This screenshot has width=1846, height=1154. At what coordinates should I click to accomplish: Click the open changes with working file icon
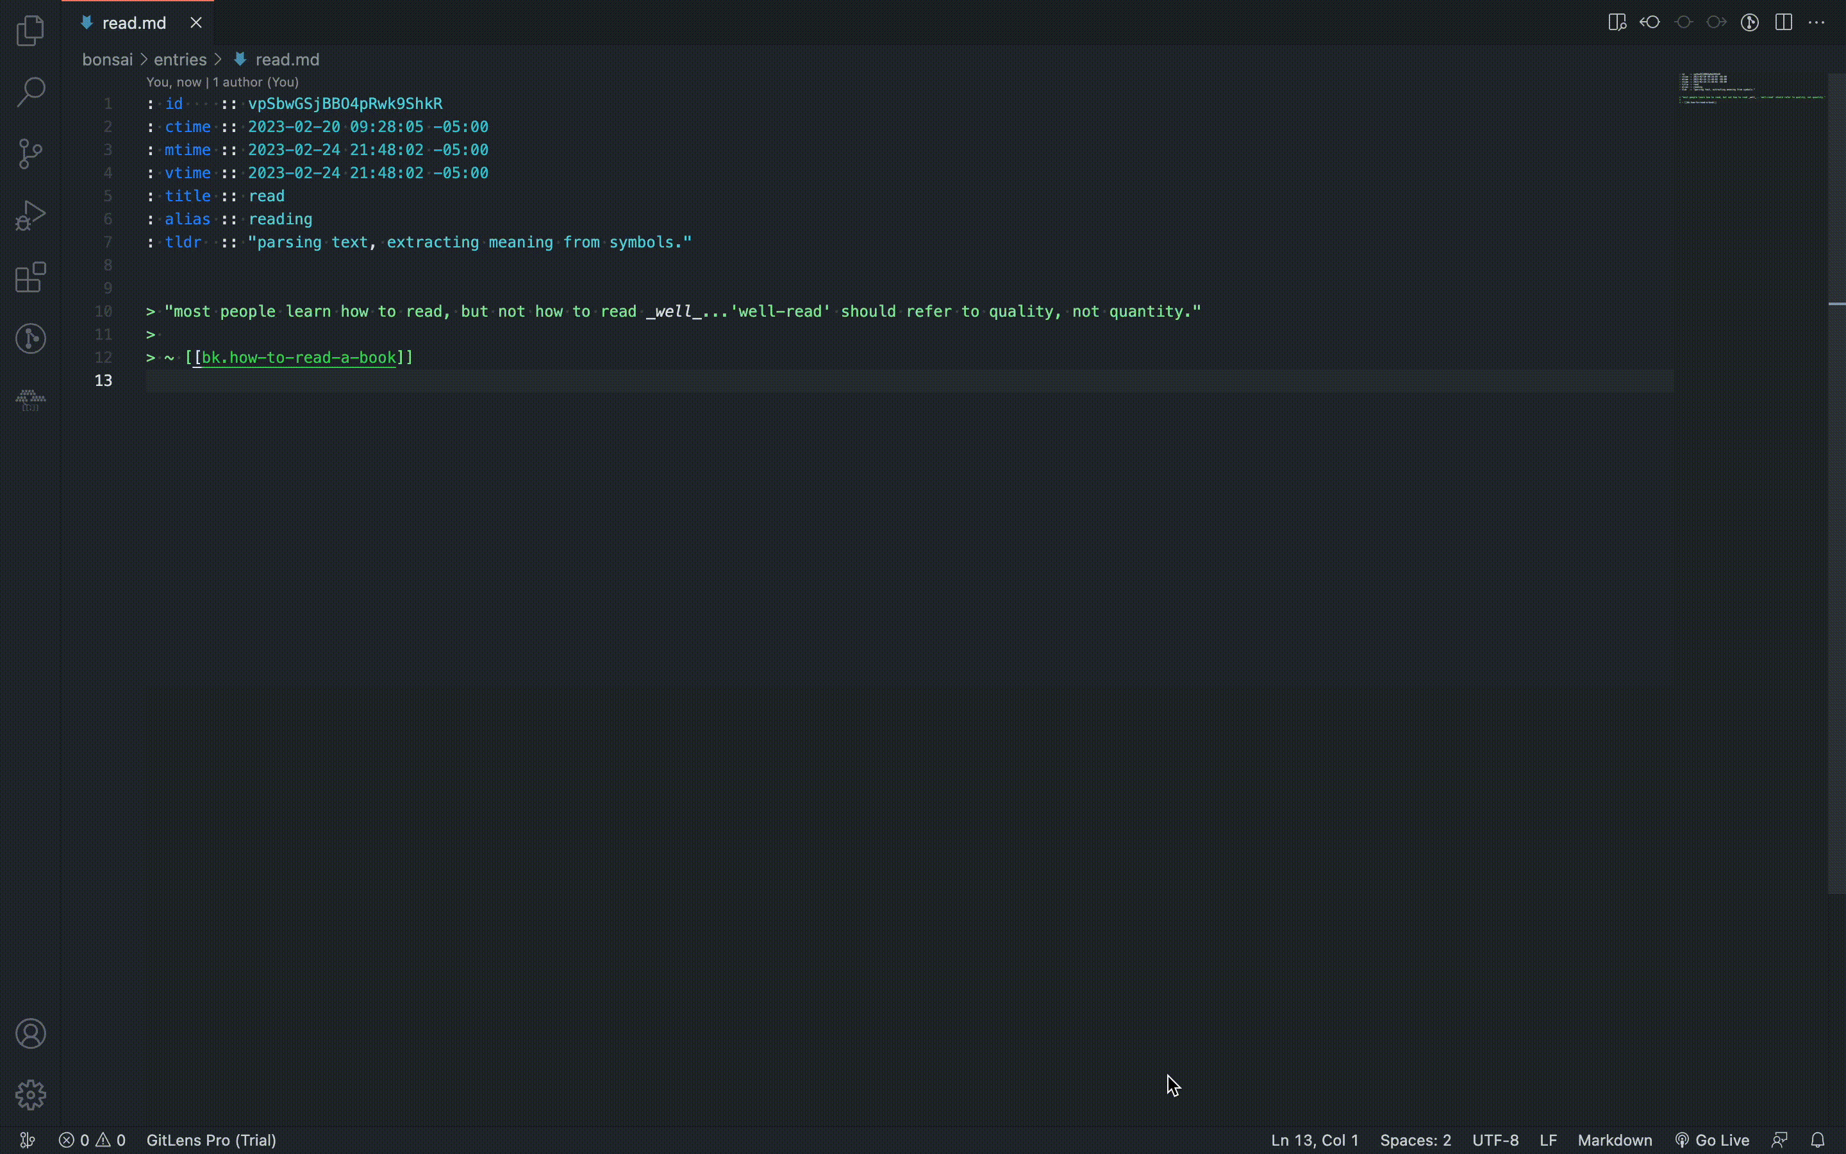point(1684,22)
